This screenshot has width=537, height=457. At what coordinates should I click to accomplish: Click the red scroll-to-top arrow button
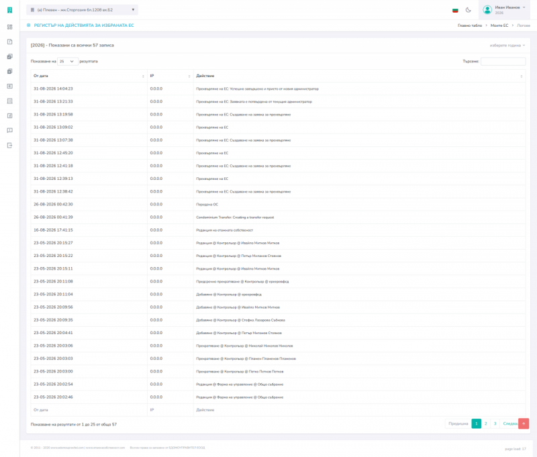pyautogui.click(x=524, y=423)
